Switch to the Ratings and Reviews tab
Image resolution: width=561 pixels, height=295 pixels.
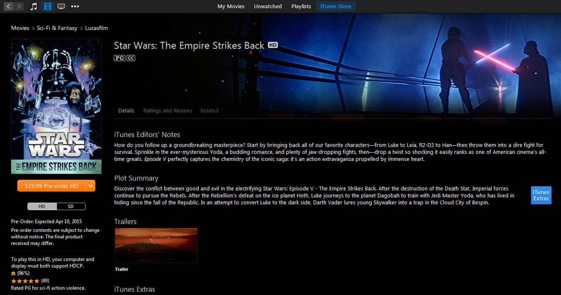pos(168,111)
